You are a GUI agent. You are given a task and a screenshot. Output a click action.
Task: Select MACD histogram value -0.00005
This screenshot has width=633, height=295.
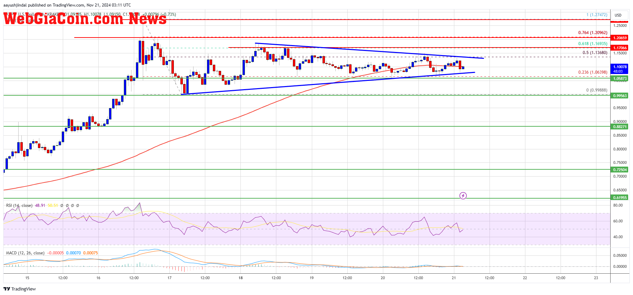point(55,253)
